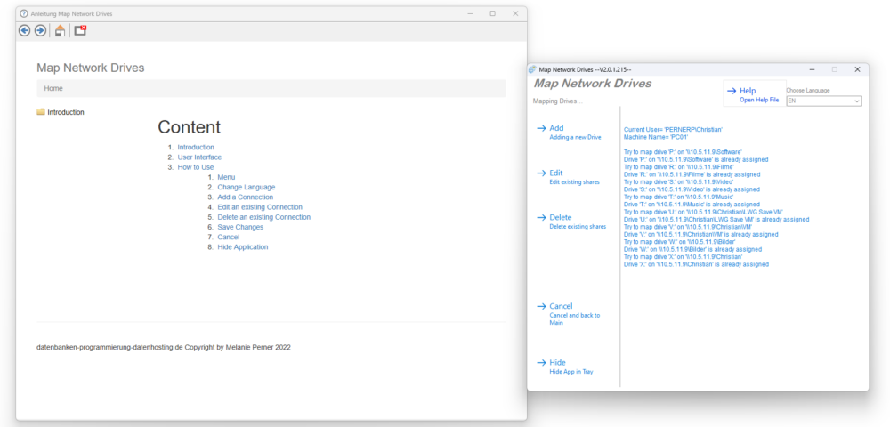Click the Cancel arrow icon
Viewport: 890px width, 427px height.
[x=541, y=306]
